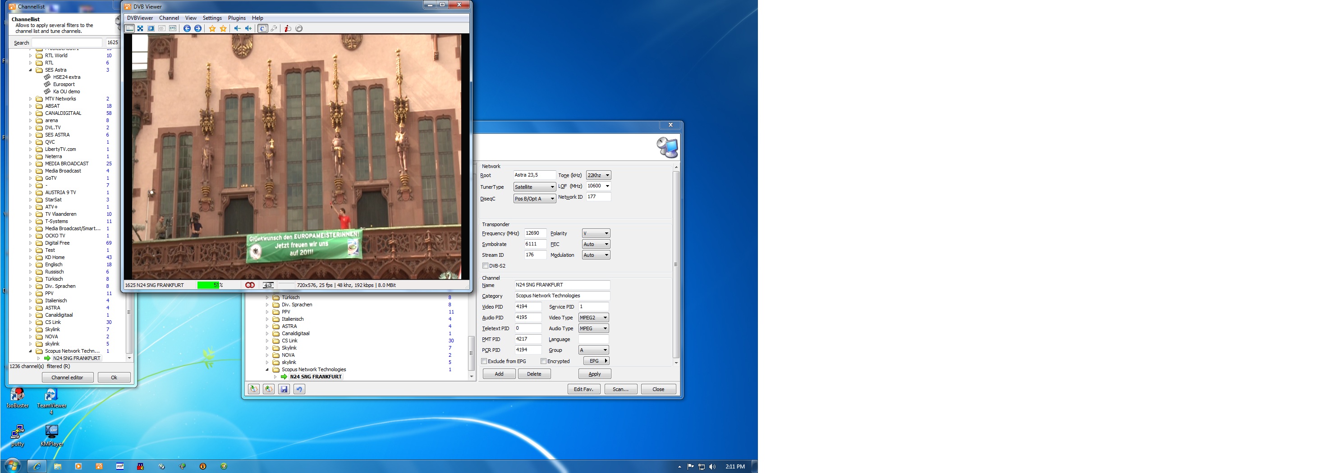Open the IsoBuster desktop shortcut

(18, 398)
